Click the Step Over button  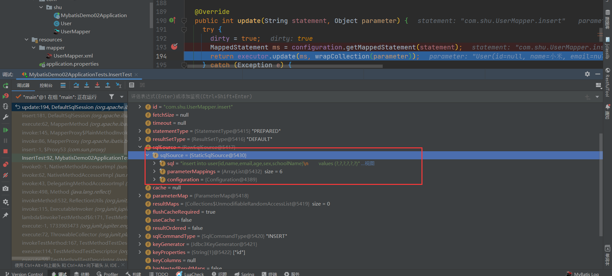coord(76,85)
